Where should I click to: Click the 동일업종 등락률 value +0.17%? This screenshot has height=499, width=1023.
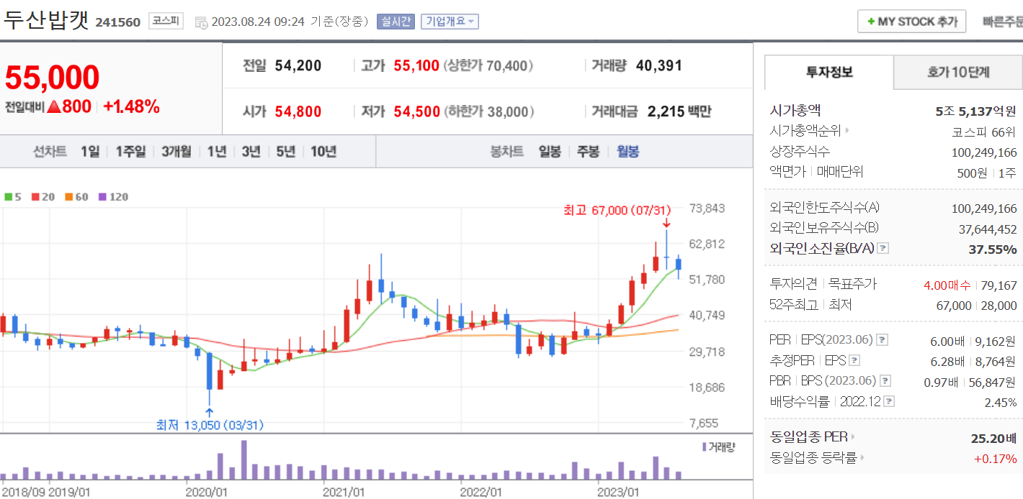click(996, 459)
